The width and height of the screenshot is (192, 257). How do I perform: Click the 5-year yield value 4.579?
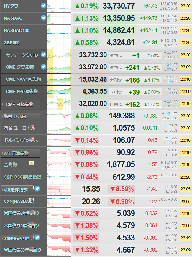pyautogui.click(x=126, y=225)
